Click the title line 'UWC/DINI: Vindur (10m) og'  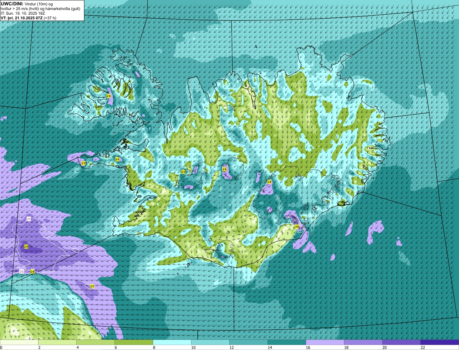tap(27, 4)
